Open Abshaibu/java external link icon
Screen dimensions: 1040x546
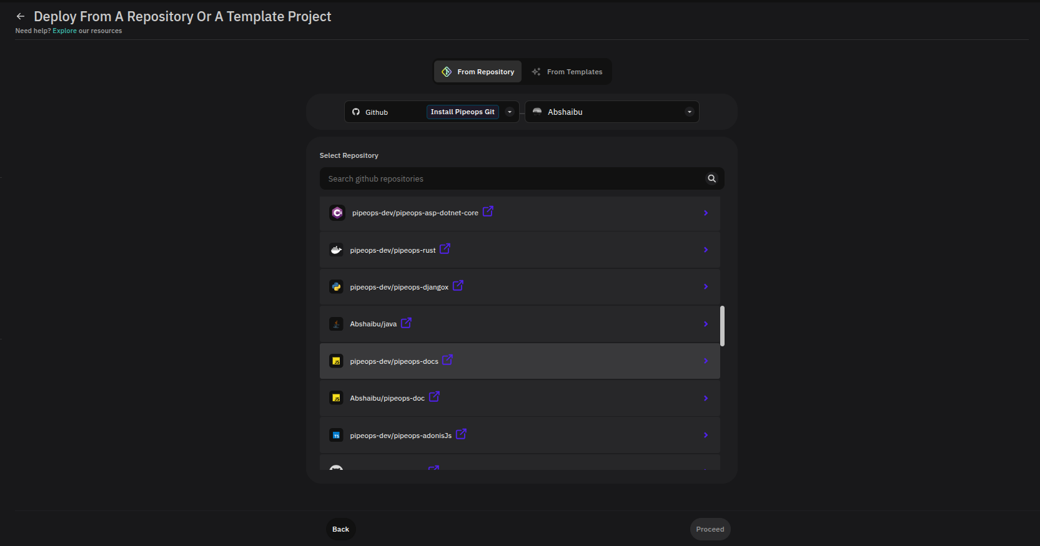(406, 323)
